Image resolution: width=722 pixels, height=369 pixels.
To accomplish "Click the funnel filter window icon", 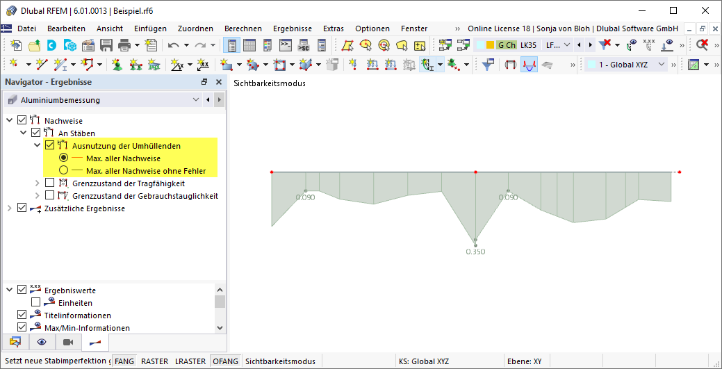I will pos(486,64).
